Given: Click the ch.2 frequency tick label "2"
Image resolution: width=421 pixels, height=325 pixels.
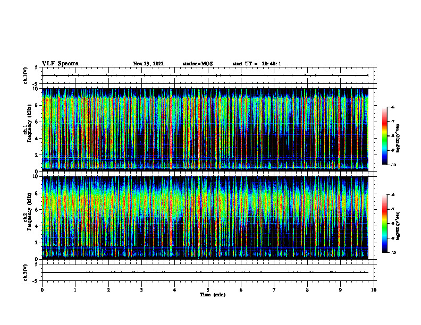Looking at the screenshot, I should [x=37, y=243].
